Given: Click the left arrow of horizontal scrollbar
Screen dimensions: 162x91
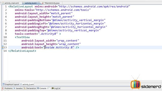Looking at the screenshot, I should point(9,81).
